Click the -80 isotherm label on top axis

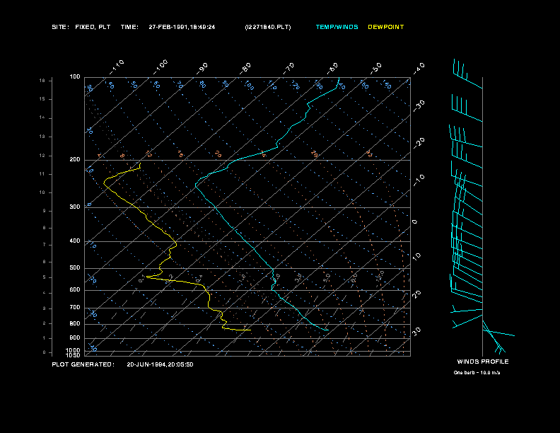245,69
